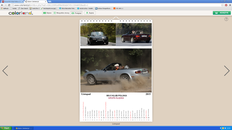Select the burgundy convertible photo
Image resolution: width=232 pixels, height=130 pixels.
(x=134, y=35)
